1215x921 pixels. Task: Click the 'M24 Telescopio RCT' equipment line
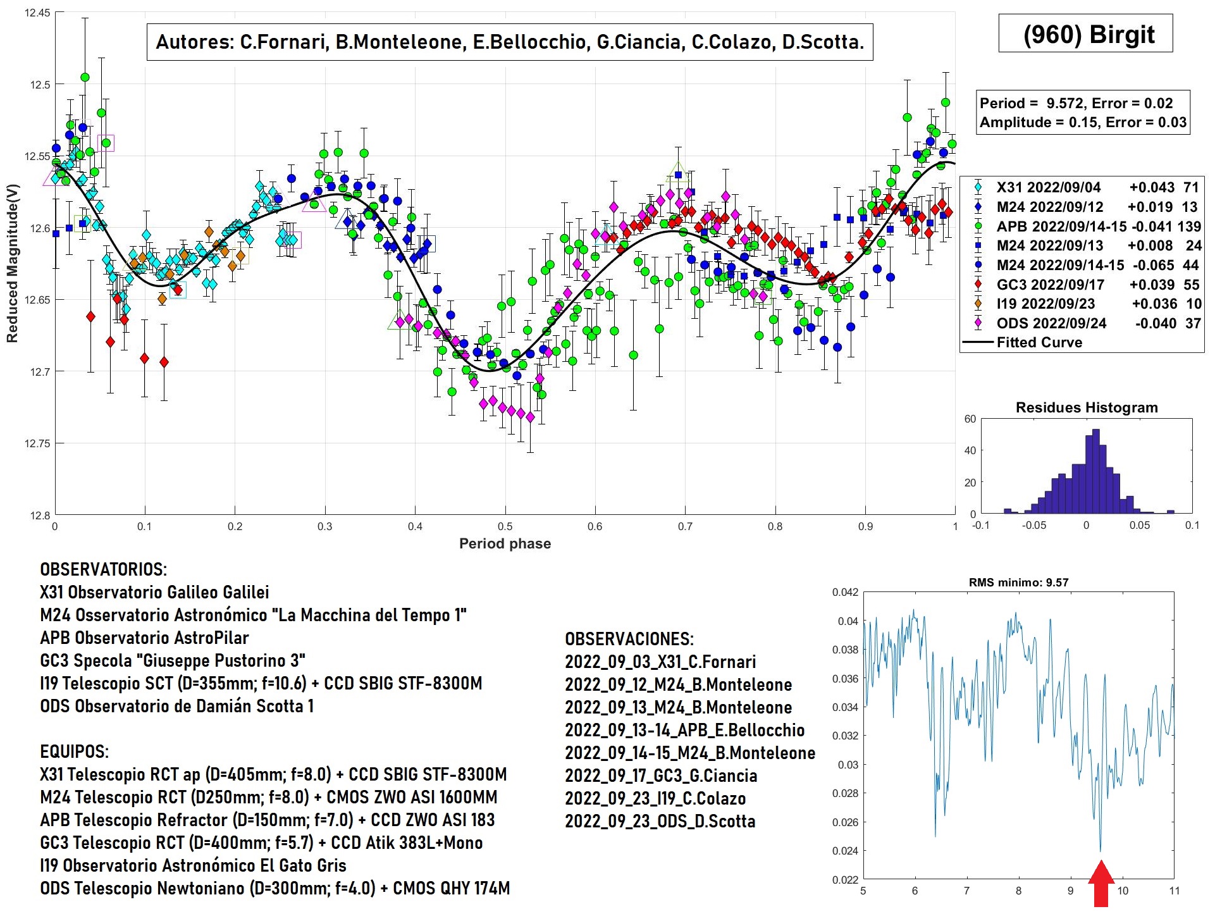tap(269, 797)
